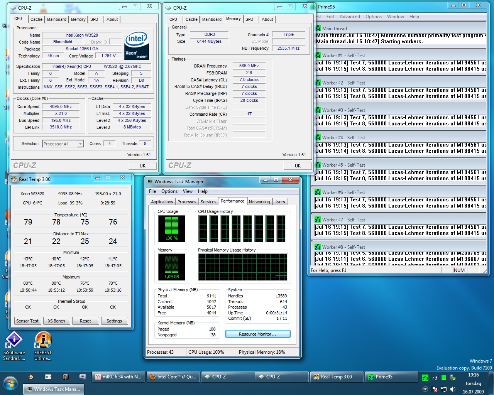The image size is (494, 395).
Task: Click the Prime95 green tray icon
Action: point(425,378)
